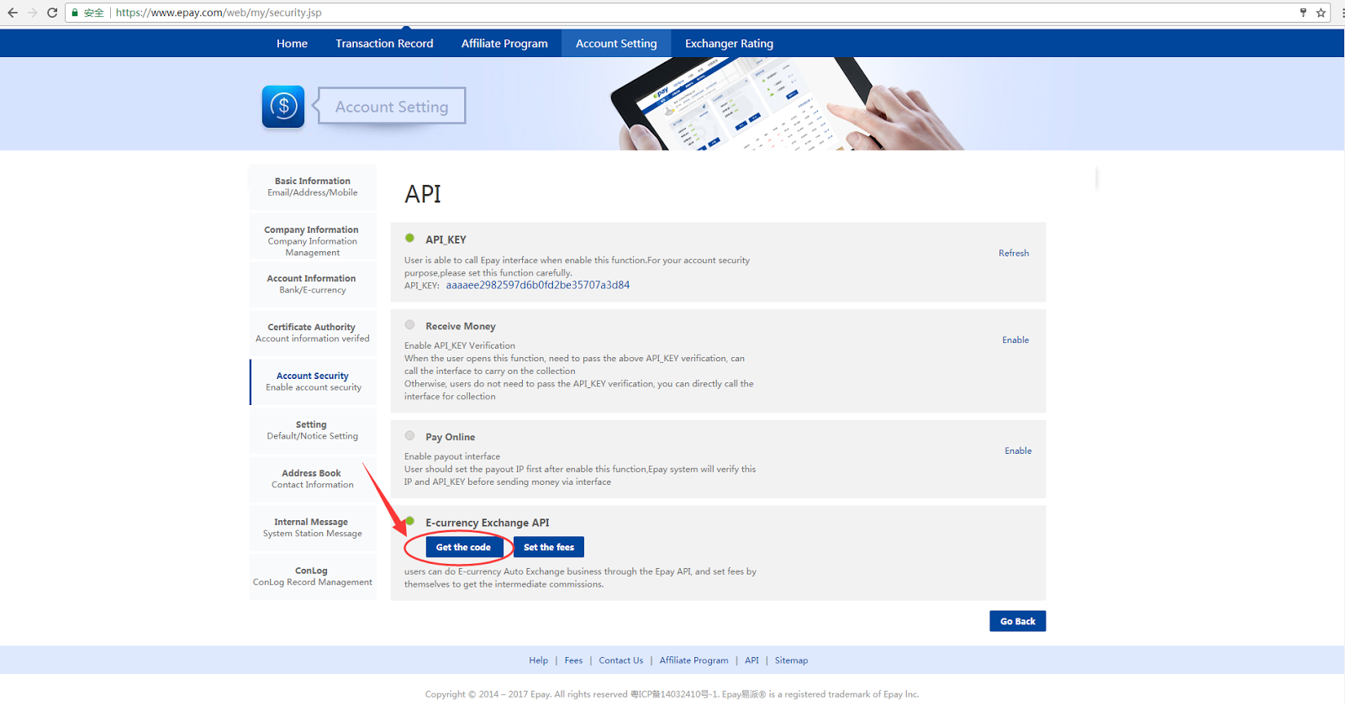This screenshot has width=1345, height=705.
Task: Open the Fees footer link
Action: pos(573,660)
